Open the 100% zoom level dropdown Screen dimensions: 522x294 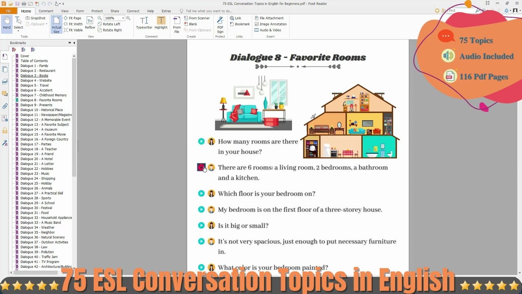pos(123,18)
